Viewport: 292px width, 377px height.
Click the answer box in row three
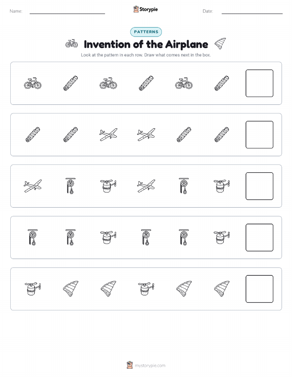(x=259, y=186)
